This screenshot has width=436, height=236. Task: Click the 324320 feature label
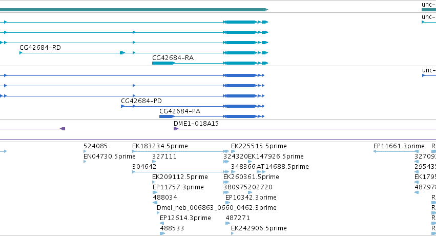click(236, 156)
